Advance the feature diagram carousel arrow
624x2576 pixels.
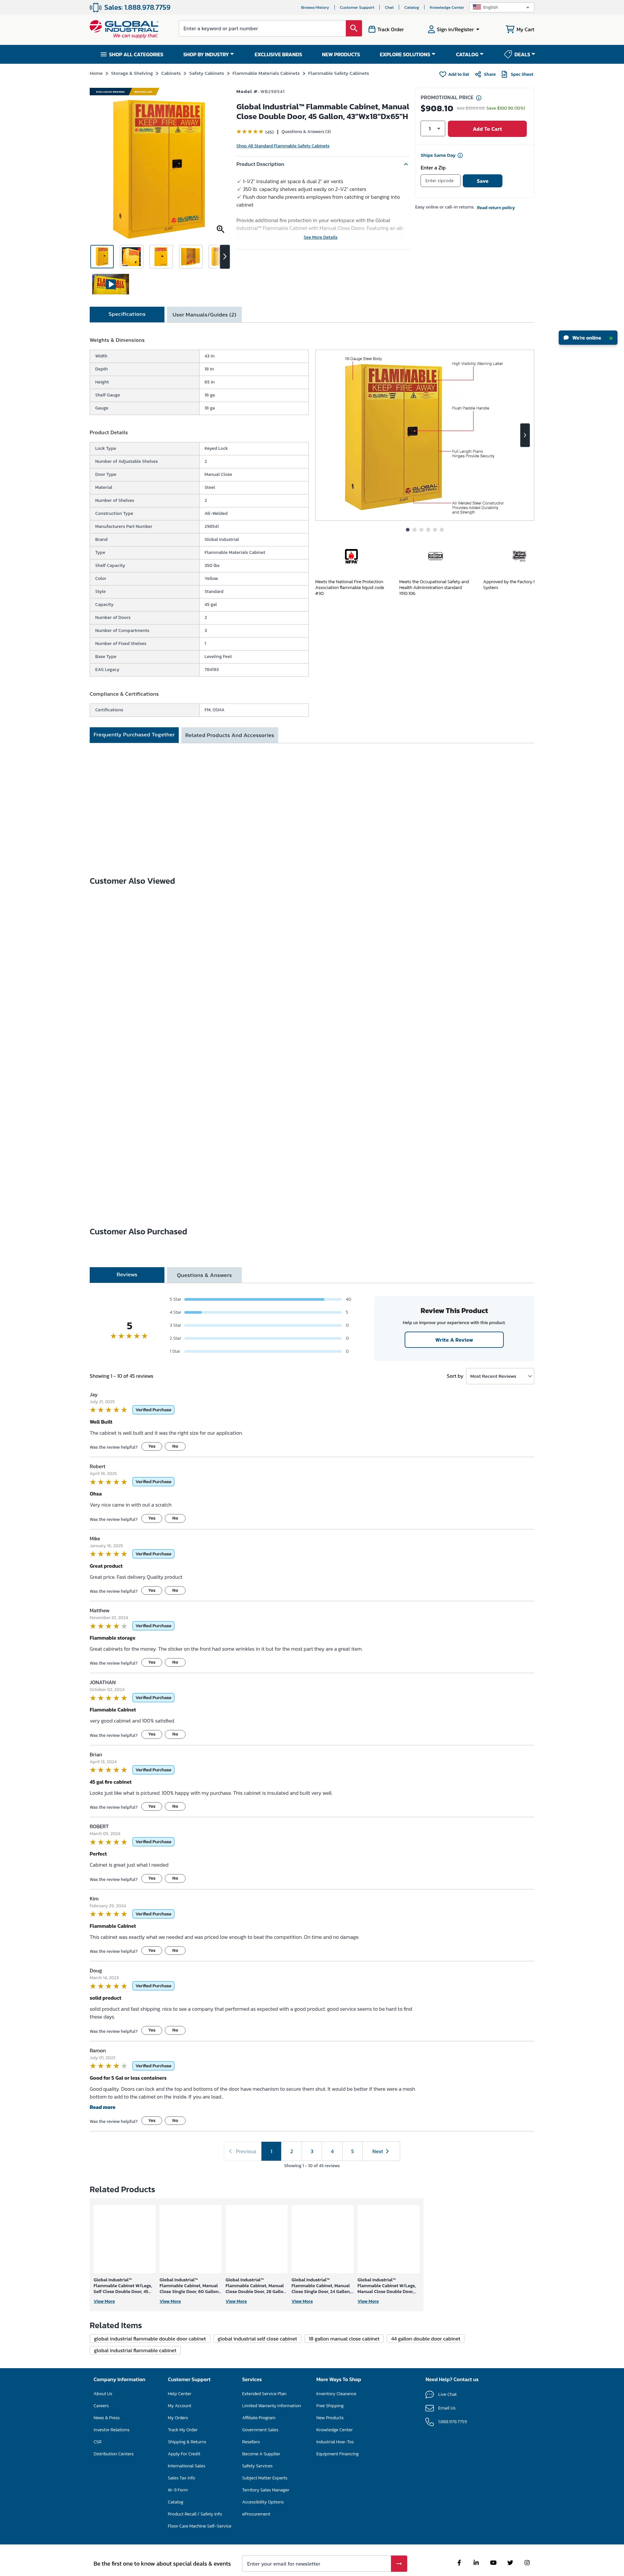pos(525,435)
